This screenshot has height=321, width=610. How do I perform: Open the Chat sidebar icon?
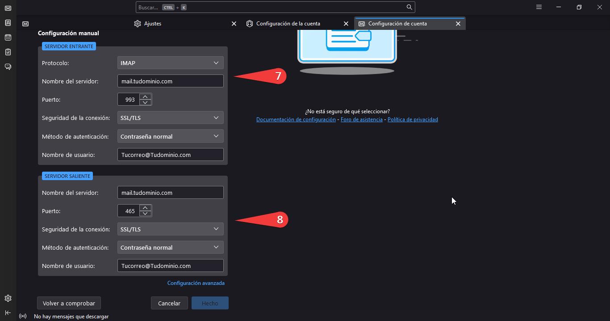(8, 67)
